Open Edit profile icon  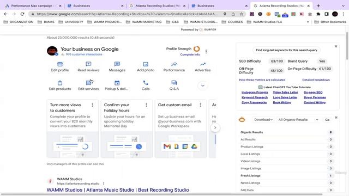point(60,64)
